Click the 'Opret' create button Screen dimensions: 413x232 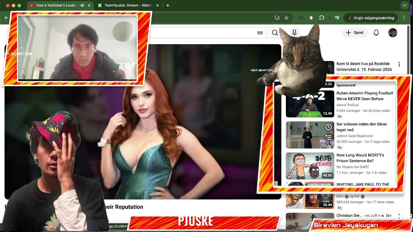tap(355, 33)
